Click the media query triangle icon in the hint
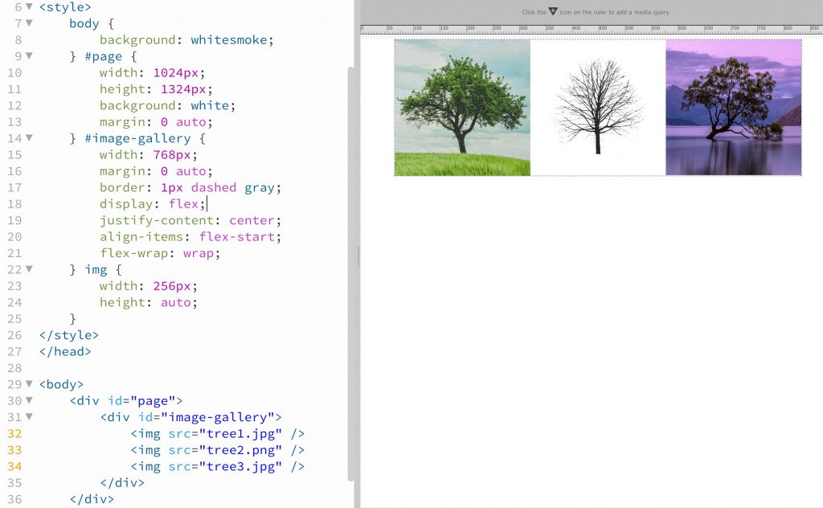This screenshot has width=823, height=508. coord(553,11)
